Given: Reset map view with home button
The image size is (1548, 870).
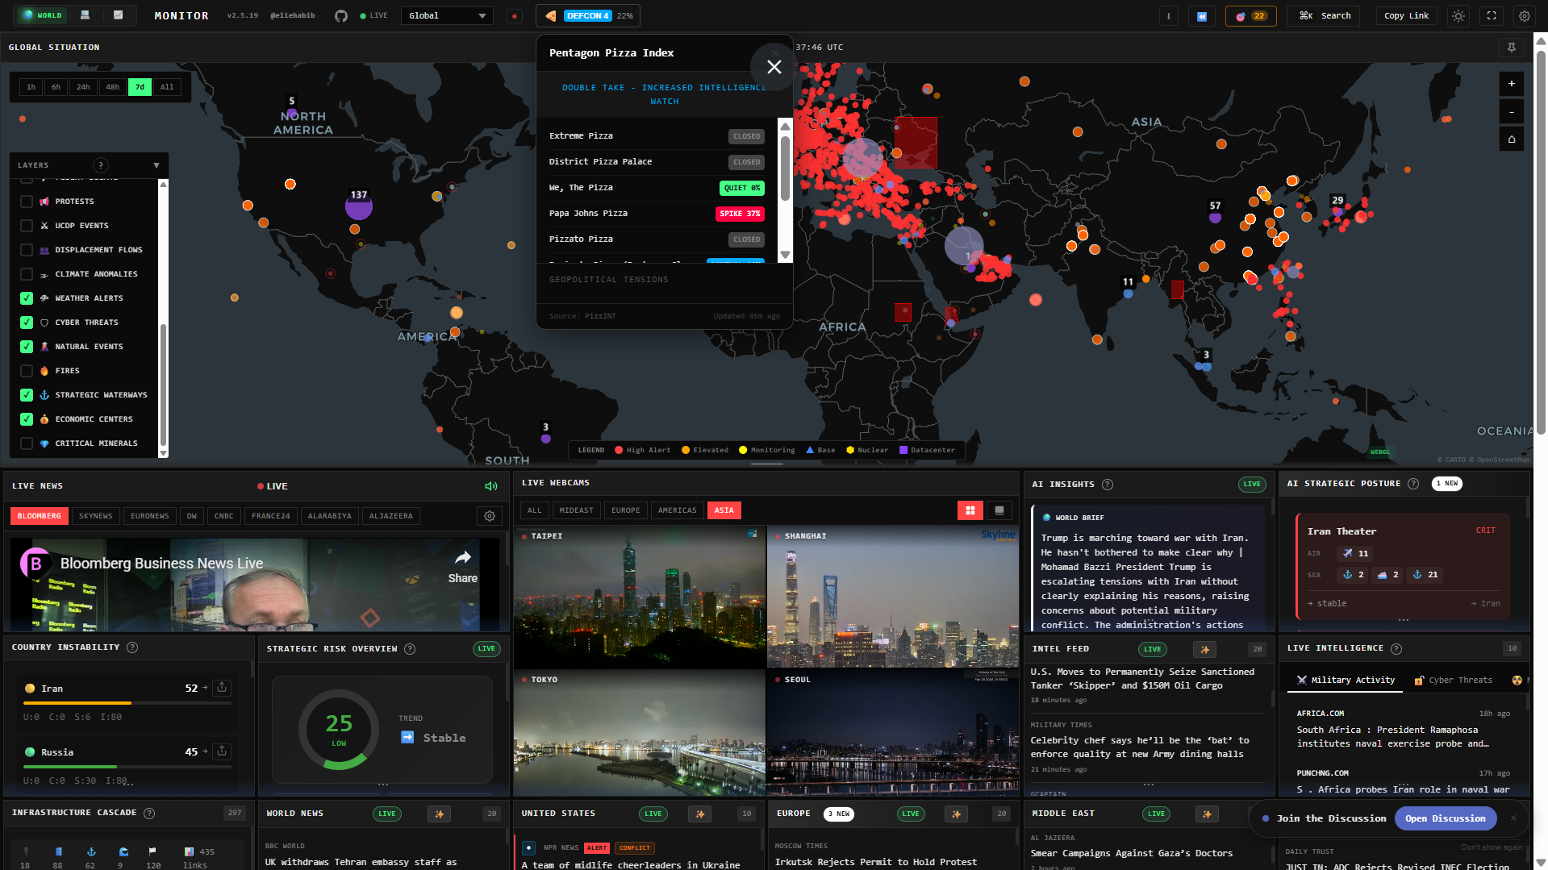Looking at the screenshot, I should tap(1512, 139).
